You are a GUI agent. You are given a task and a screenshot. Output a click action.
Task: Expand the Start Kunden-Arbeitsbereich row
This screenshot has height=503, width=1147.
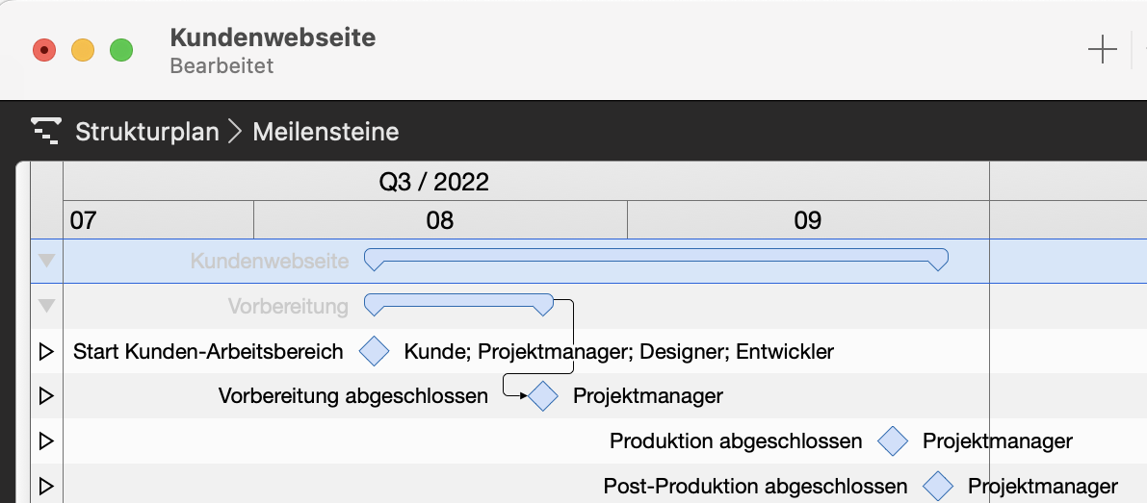point(45,351)
